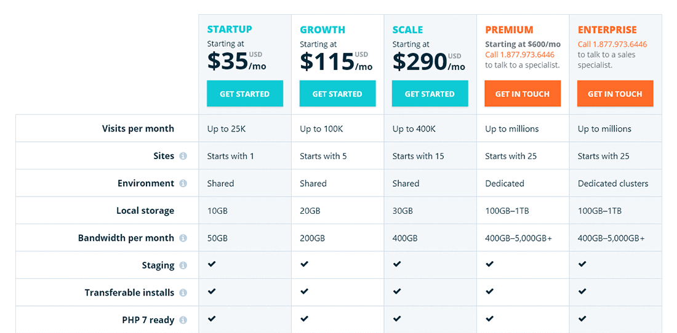
Task: Click the STARTUP plan heading
Action: coord(230,29)
